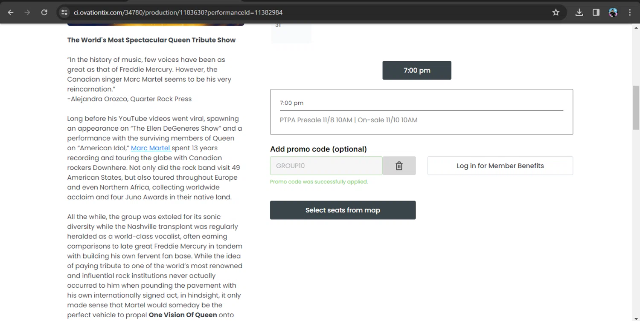Open the browser downloads panel
This screenshot has height=321, width=640.
click(x=579, y=12)
